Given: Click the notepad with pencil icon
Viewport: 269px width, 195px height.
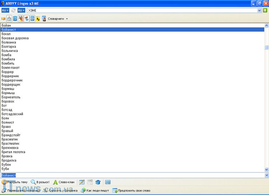Looking at the screenshot, I should (x=82, y=182).
